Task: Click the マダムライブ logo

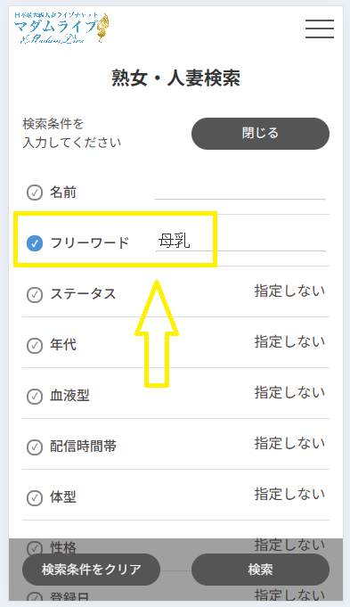Action: (61, 28)
